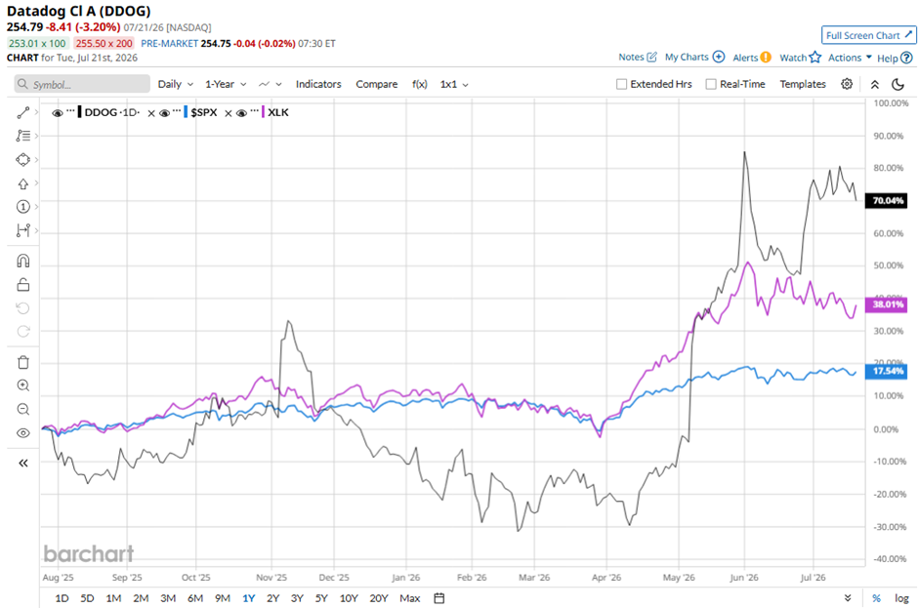Toggle visibility of all drawings eye
The width and height of the screenshot is (918, 608).
pyautogui.click(x=22, y=433)
